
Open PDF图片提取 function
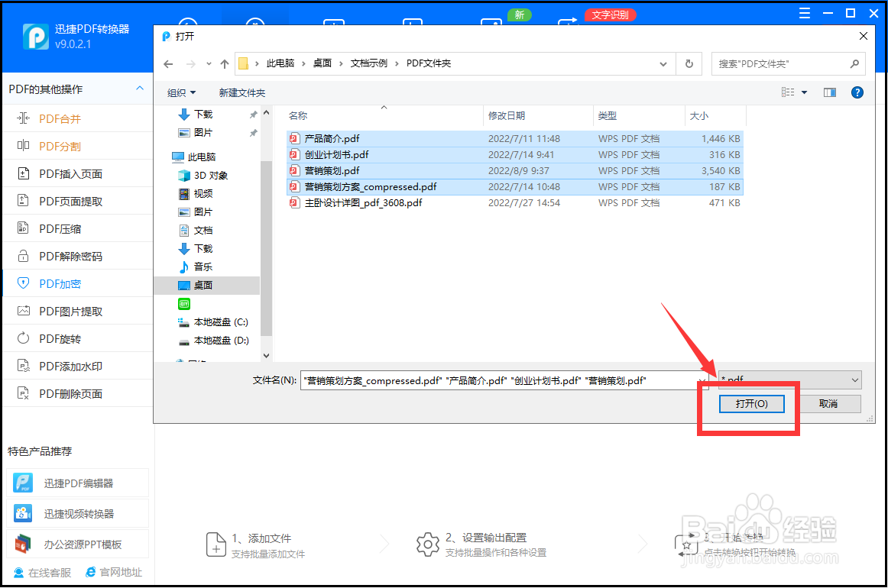tap(78, 312)
